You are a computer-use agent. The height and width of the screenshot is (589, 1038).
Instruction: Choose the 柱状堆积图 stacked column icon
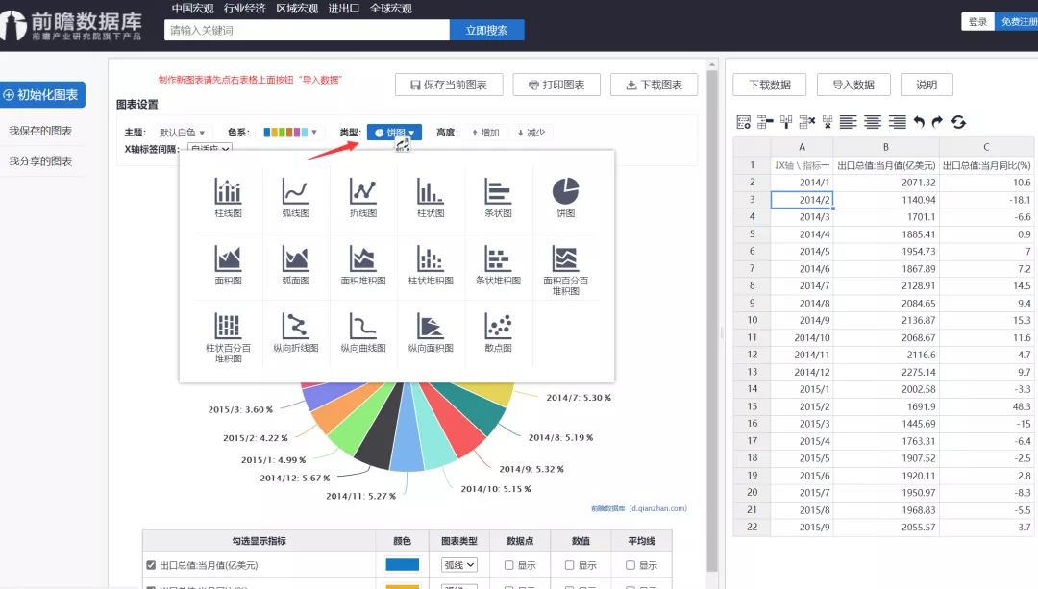tap(431, 265)
